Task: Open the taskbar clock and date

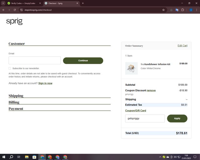Action: click(x=186, y=157)
